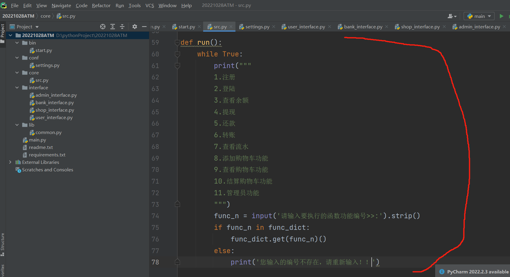Viewport: 510px width, 277px height.
Task: Open the Run menu
Action: pyautogui.click(x=120, y=5)
